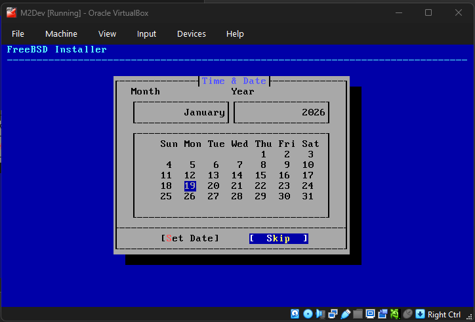Open the File menu
This screenshot has width=475, height=322.
coord(18,33)
